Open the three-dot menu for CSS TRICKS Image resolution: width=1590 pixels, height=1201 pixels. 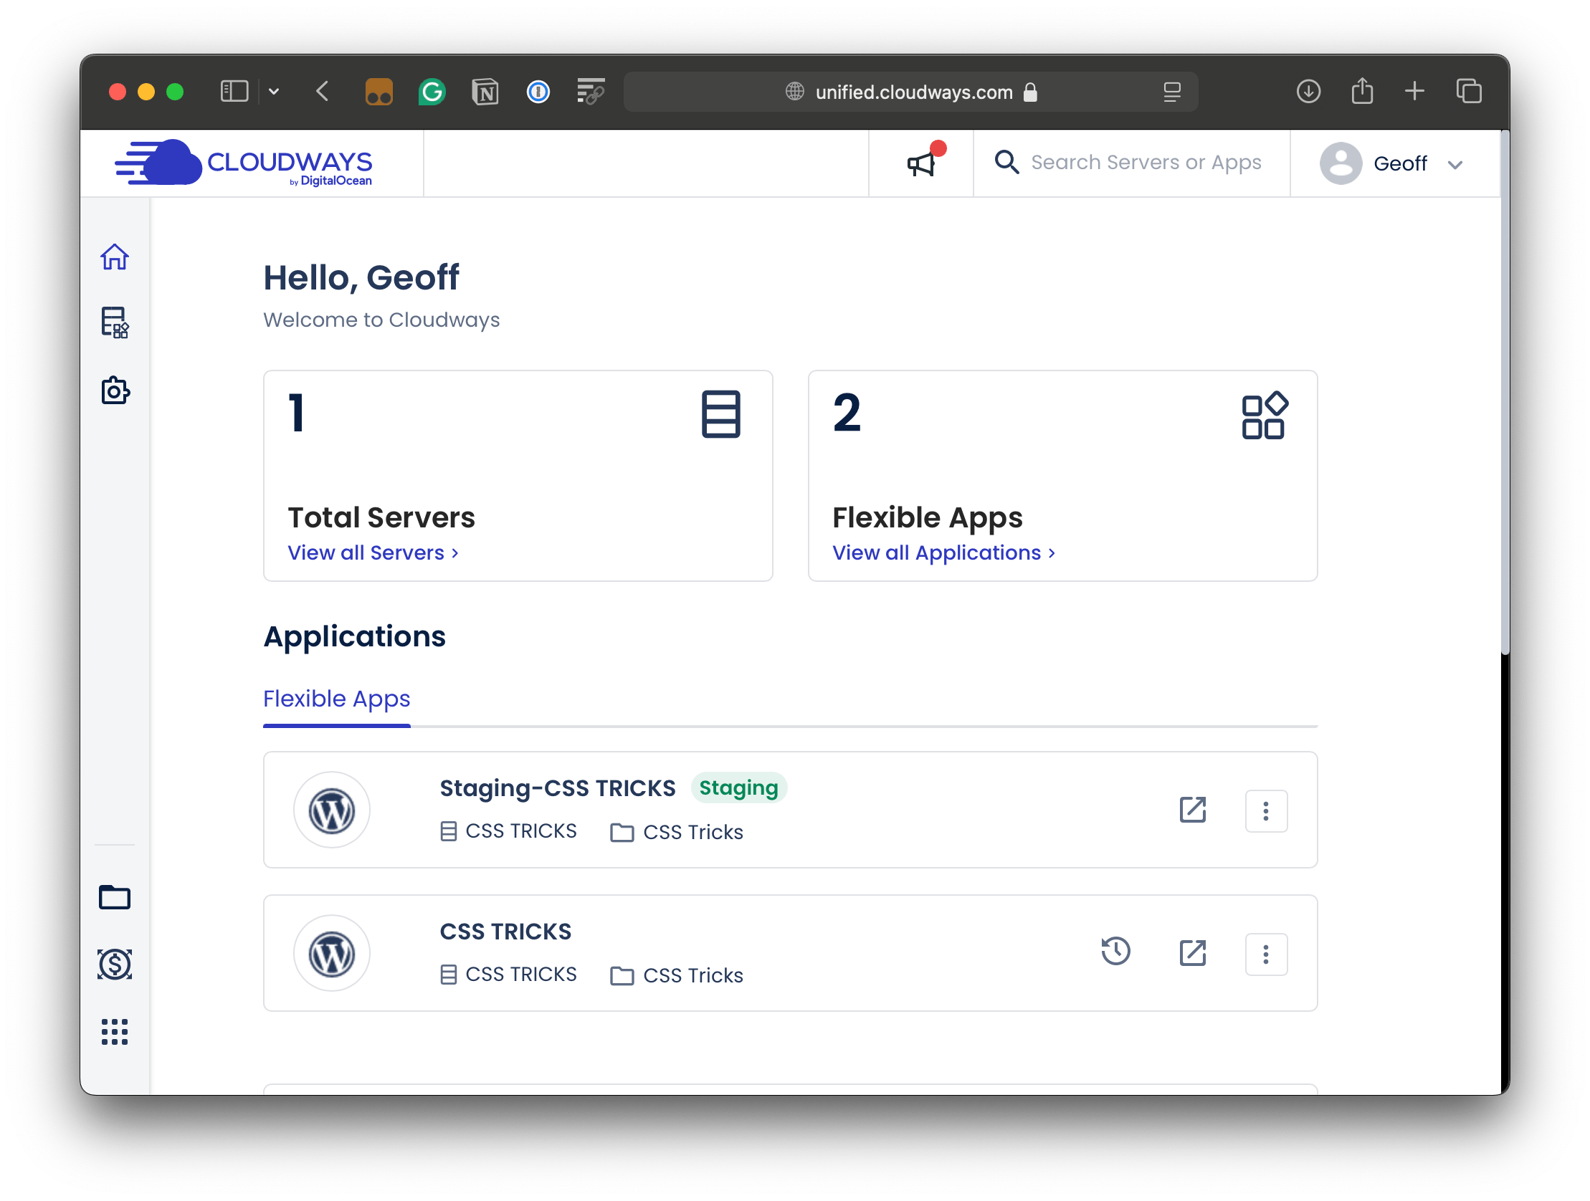[x=1266, y=954]
